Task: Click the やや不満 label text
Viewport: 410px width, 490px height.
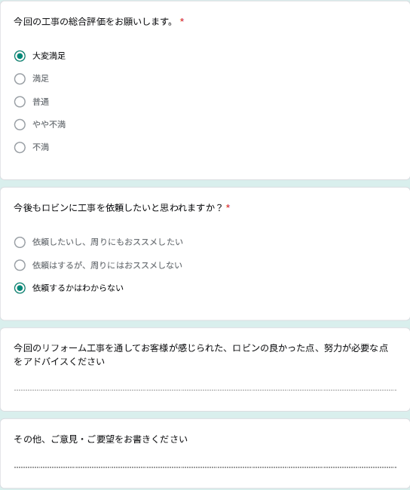Action: 49,124
